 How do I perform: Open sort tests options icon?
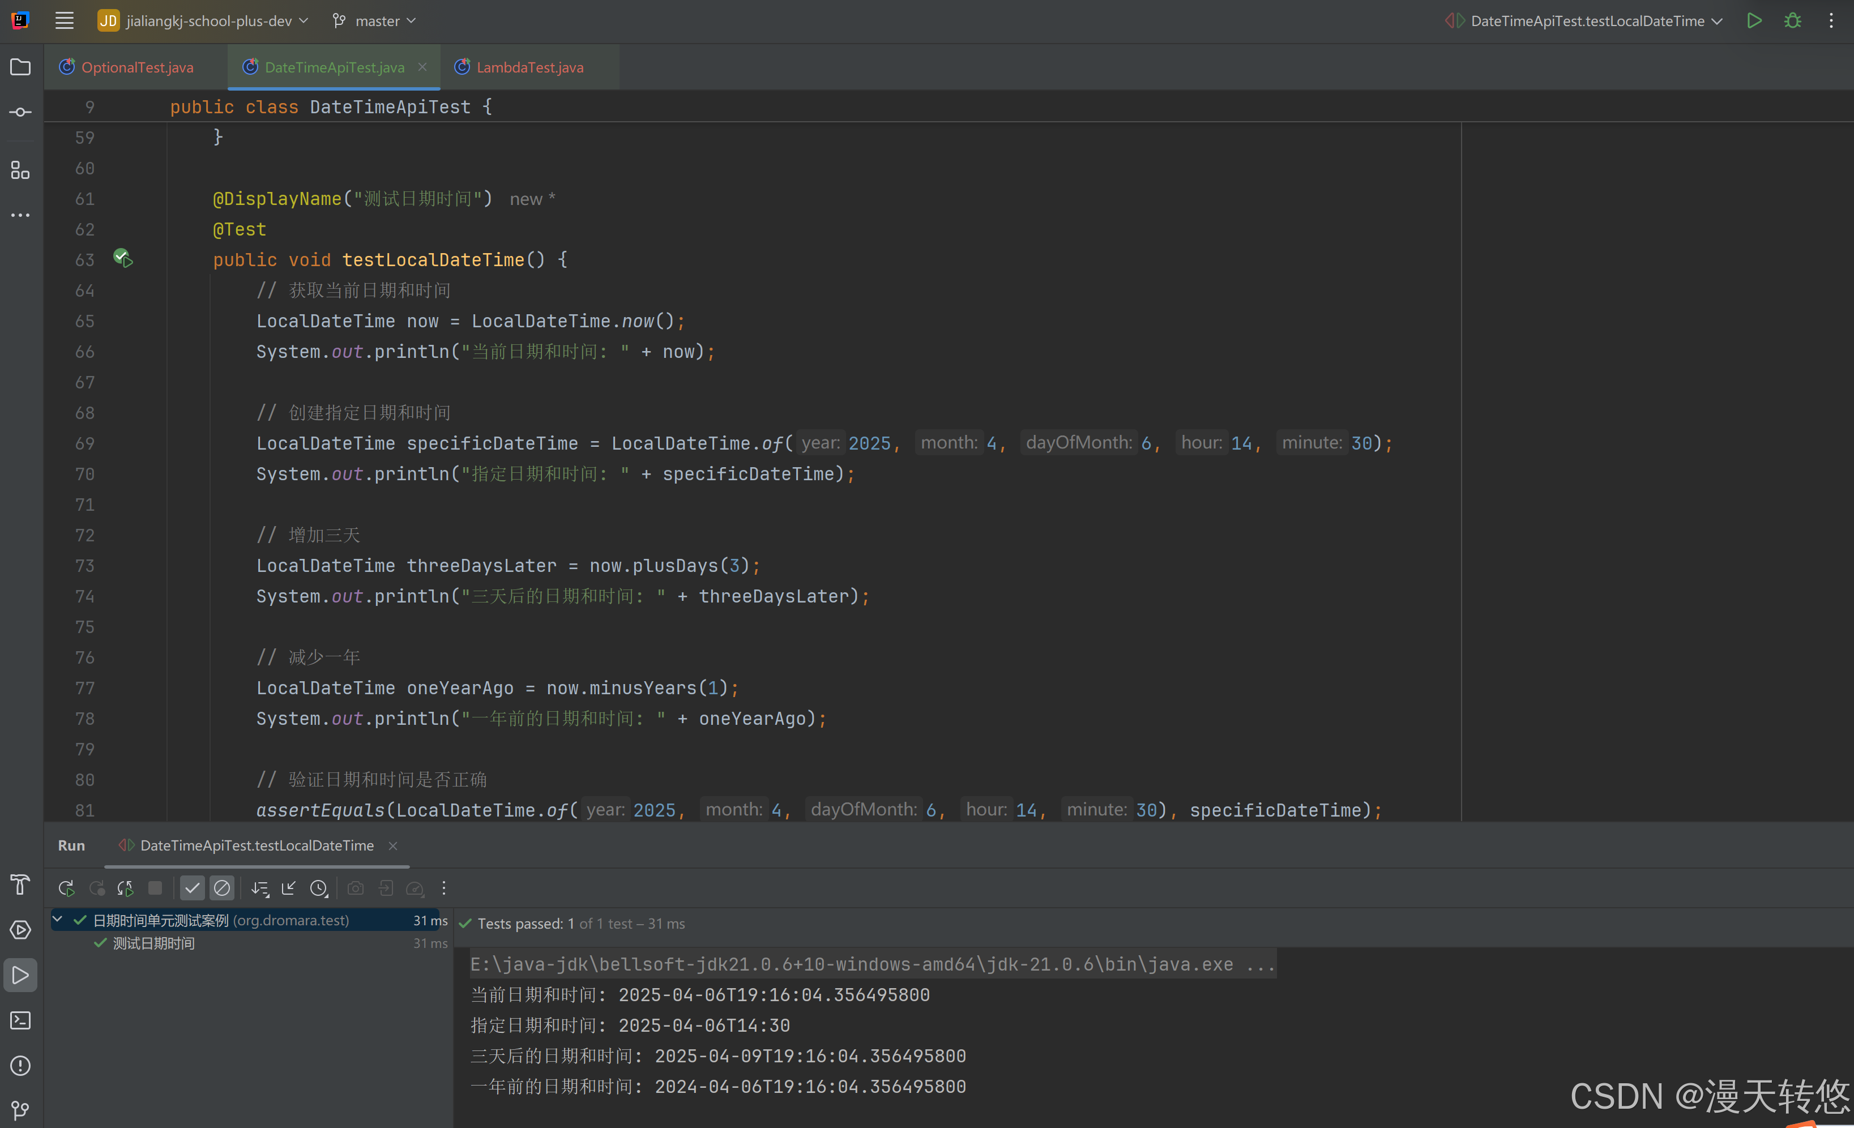click(260, 888)
